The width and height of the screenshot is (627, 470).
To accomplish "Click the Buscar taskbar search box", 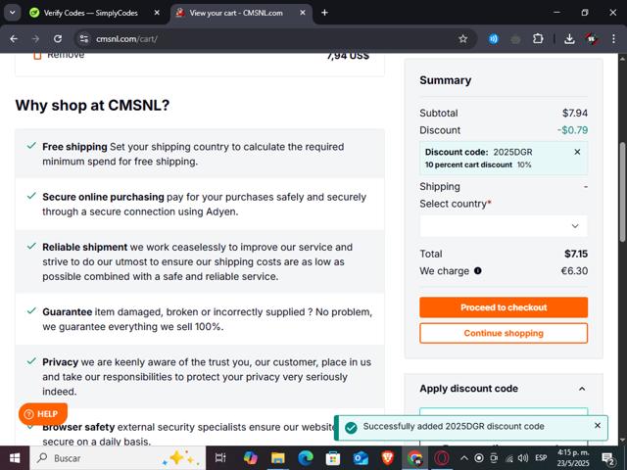I will [x=117, y=458].
